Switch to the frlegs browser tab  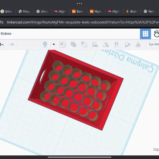[25, 12]
